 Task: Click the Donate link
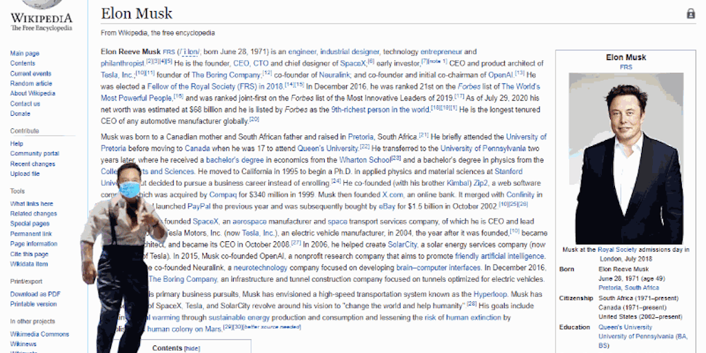[20, 114]
